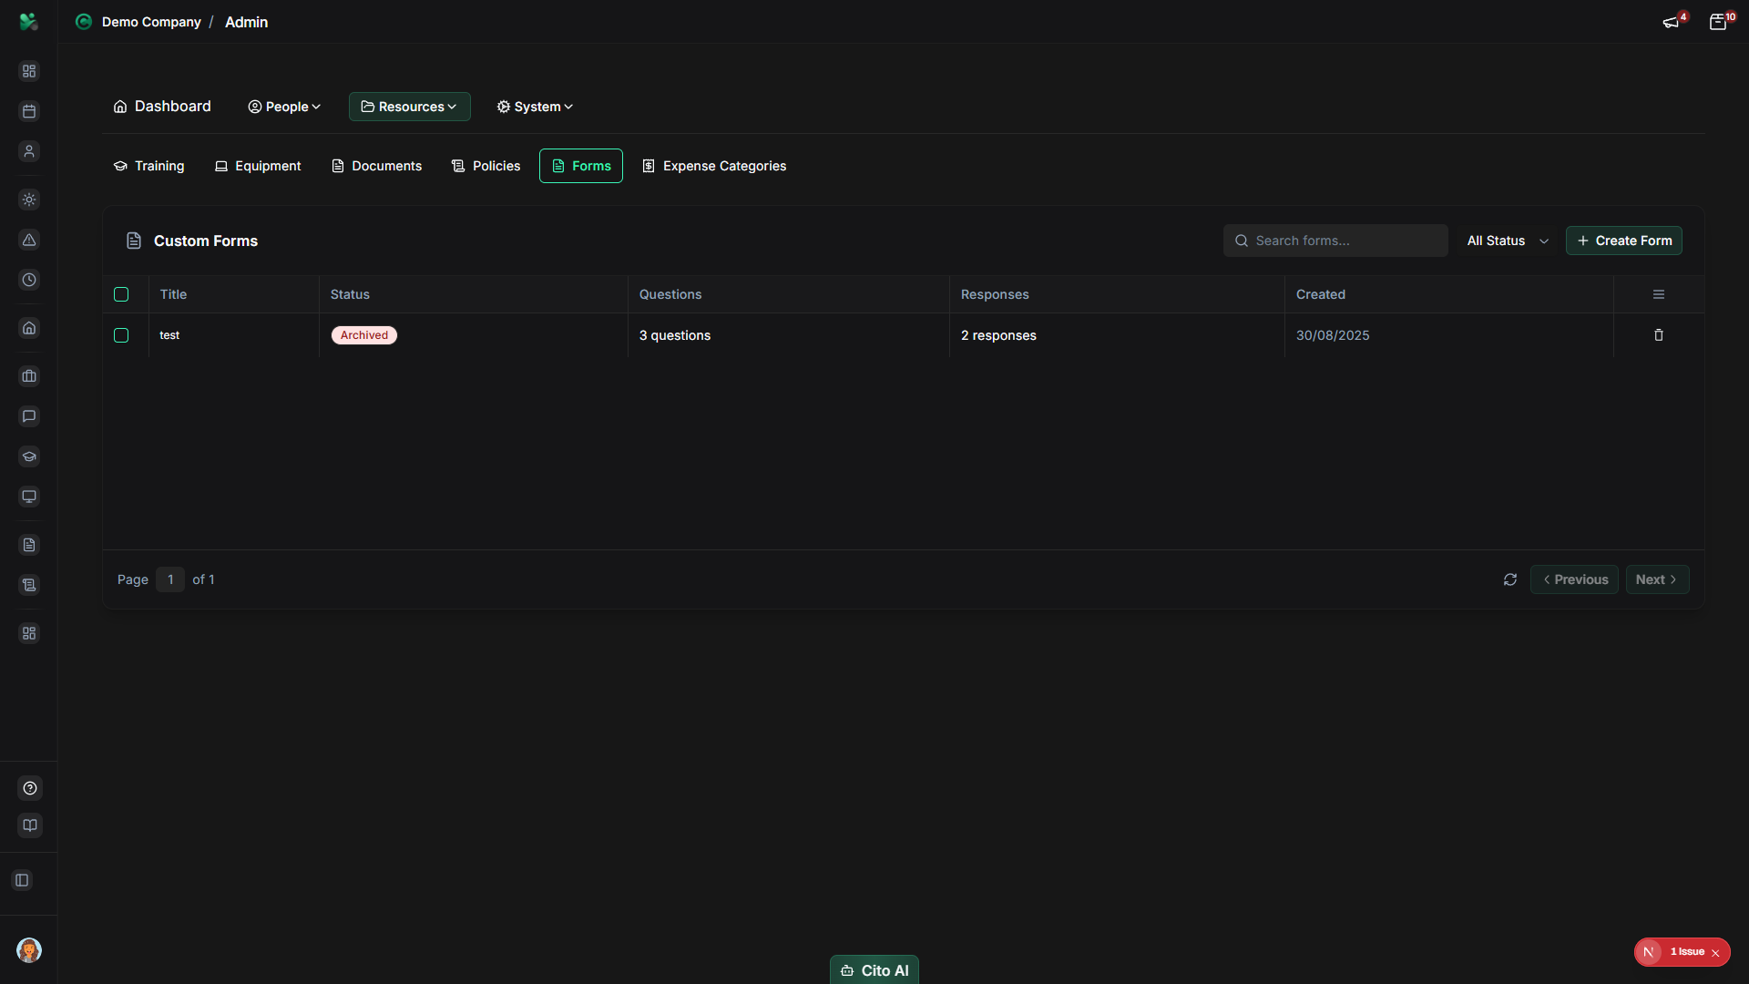This screenshot has height=984, width=1749.
Task: Open the help question mark icon
Action: pyautogui.click(x=29, y=788)
